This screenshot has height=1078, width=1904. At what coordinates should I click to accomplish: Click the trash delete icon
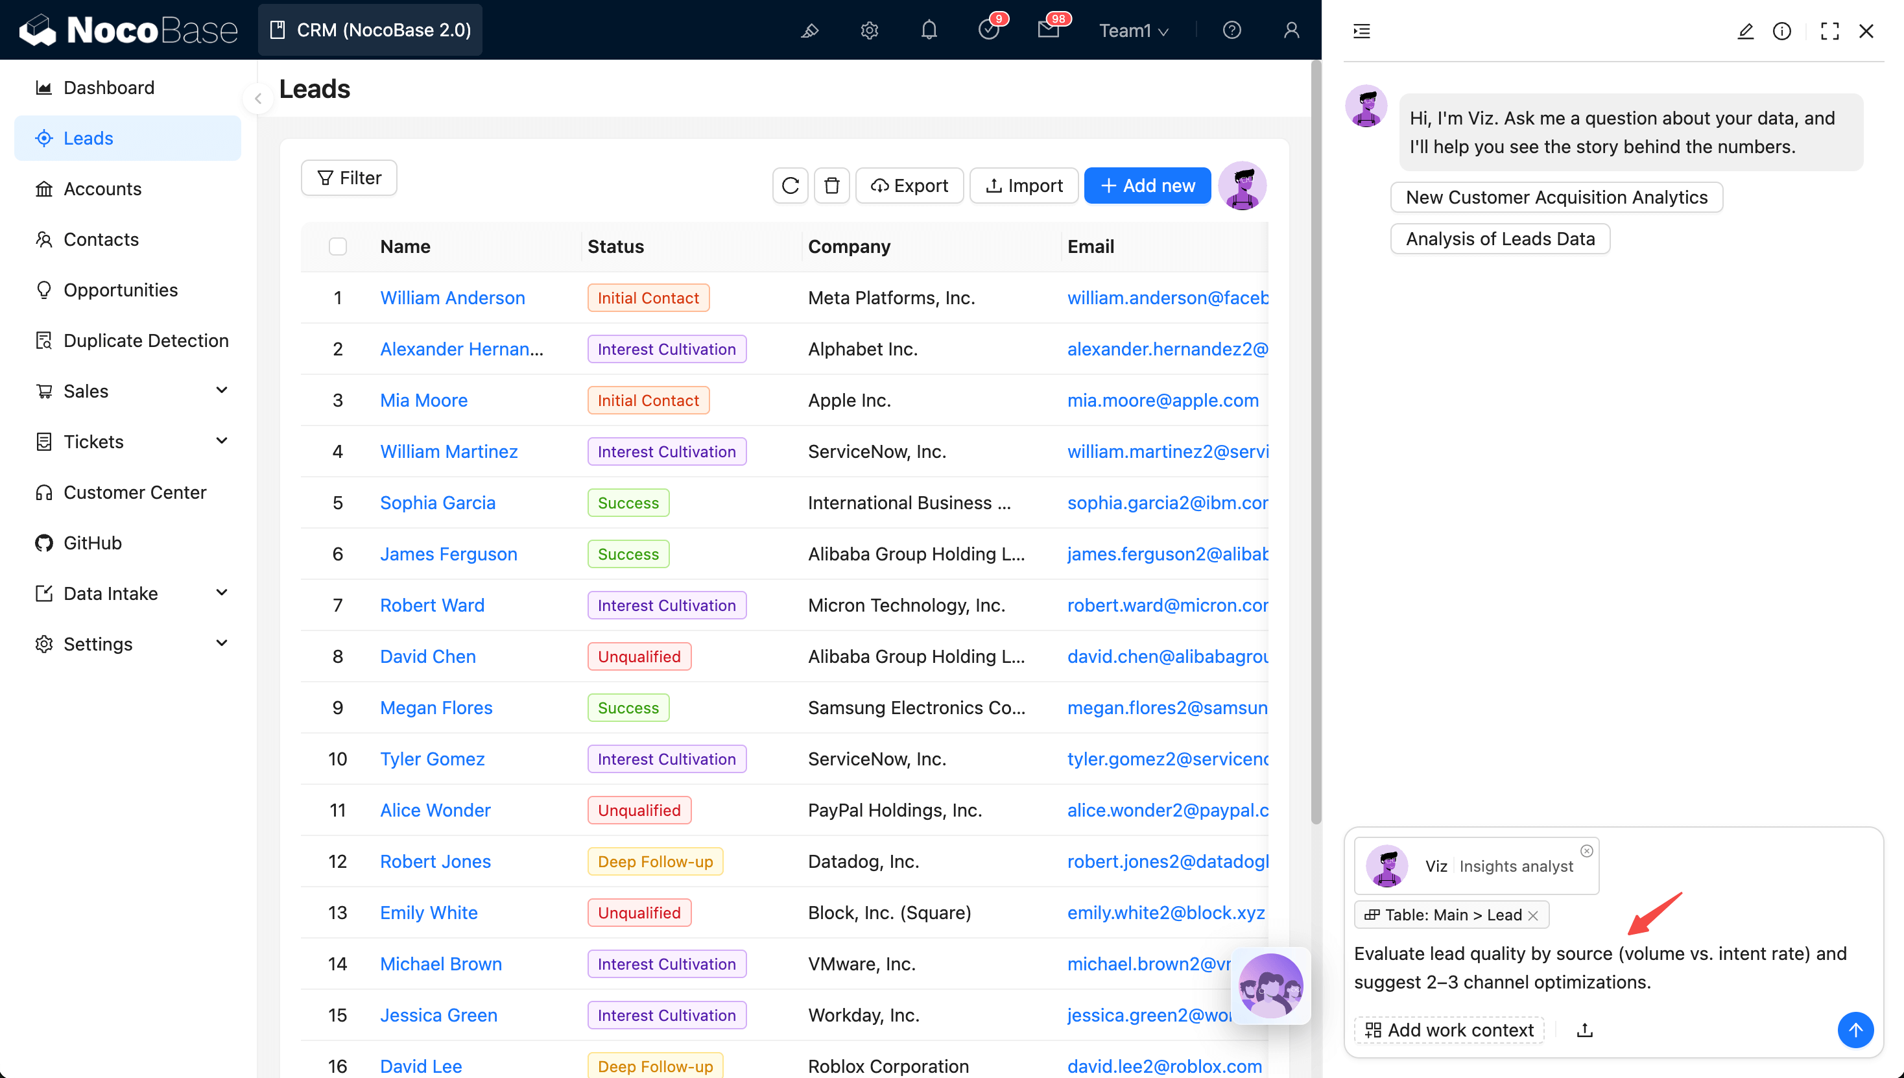click(x=831, y=186)
